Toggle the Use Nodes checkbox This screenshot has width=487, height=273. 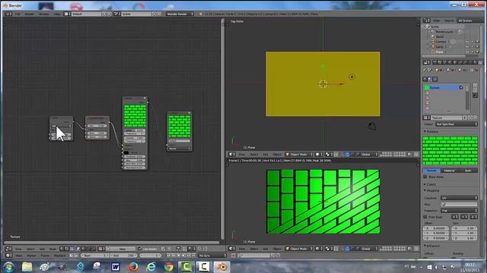(x=140, y=249)
